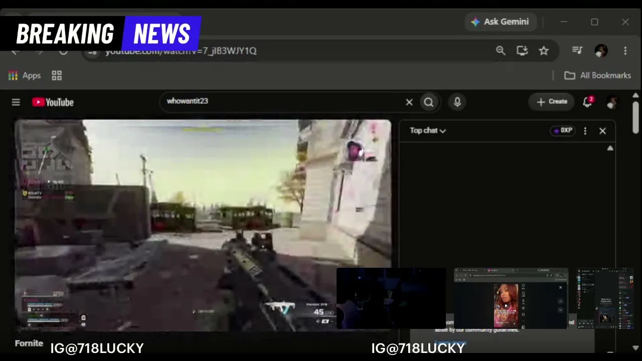Open the YouTube notifications bell
The height and width of the screenshot is (361, 642).
point(588,102)
